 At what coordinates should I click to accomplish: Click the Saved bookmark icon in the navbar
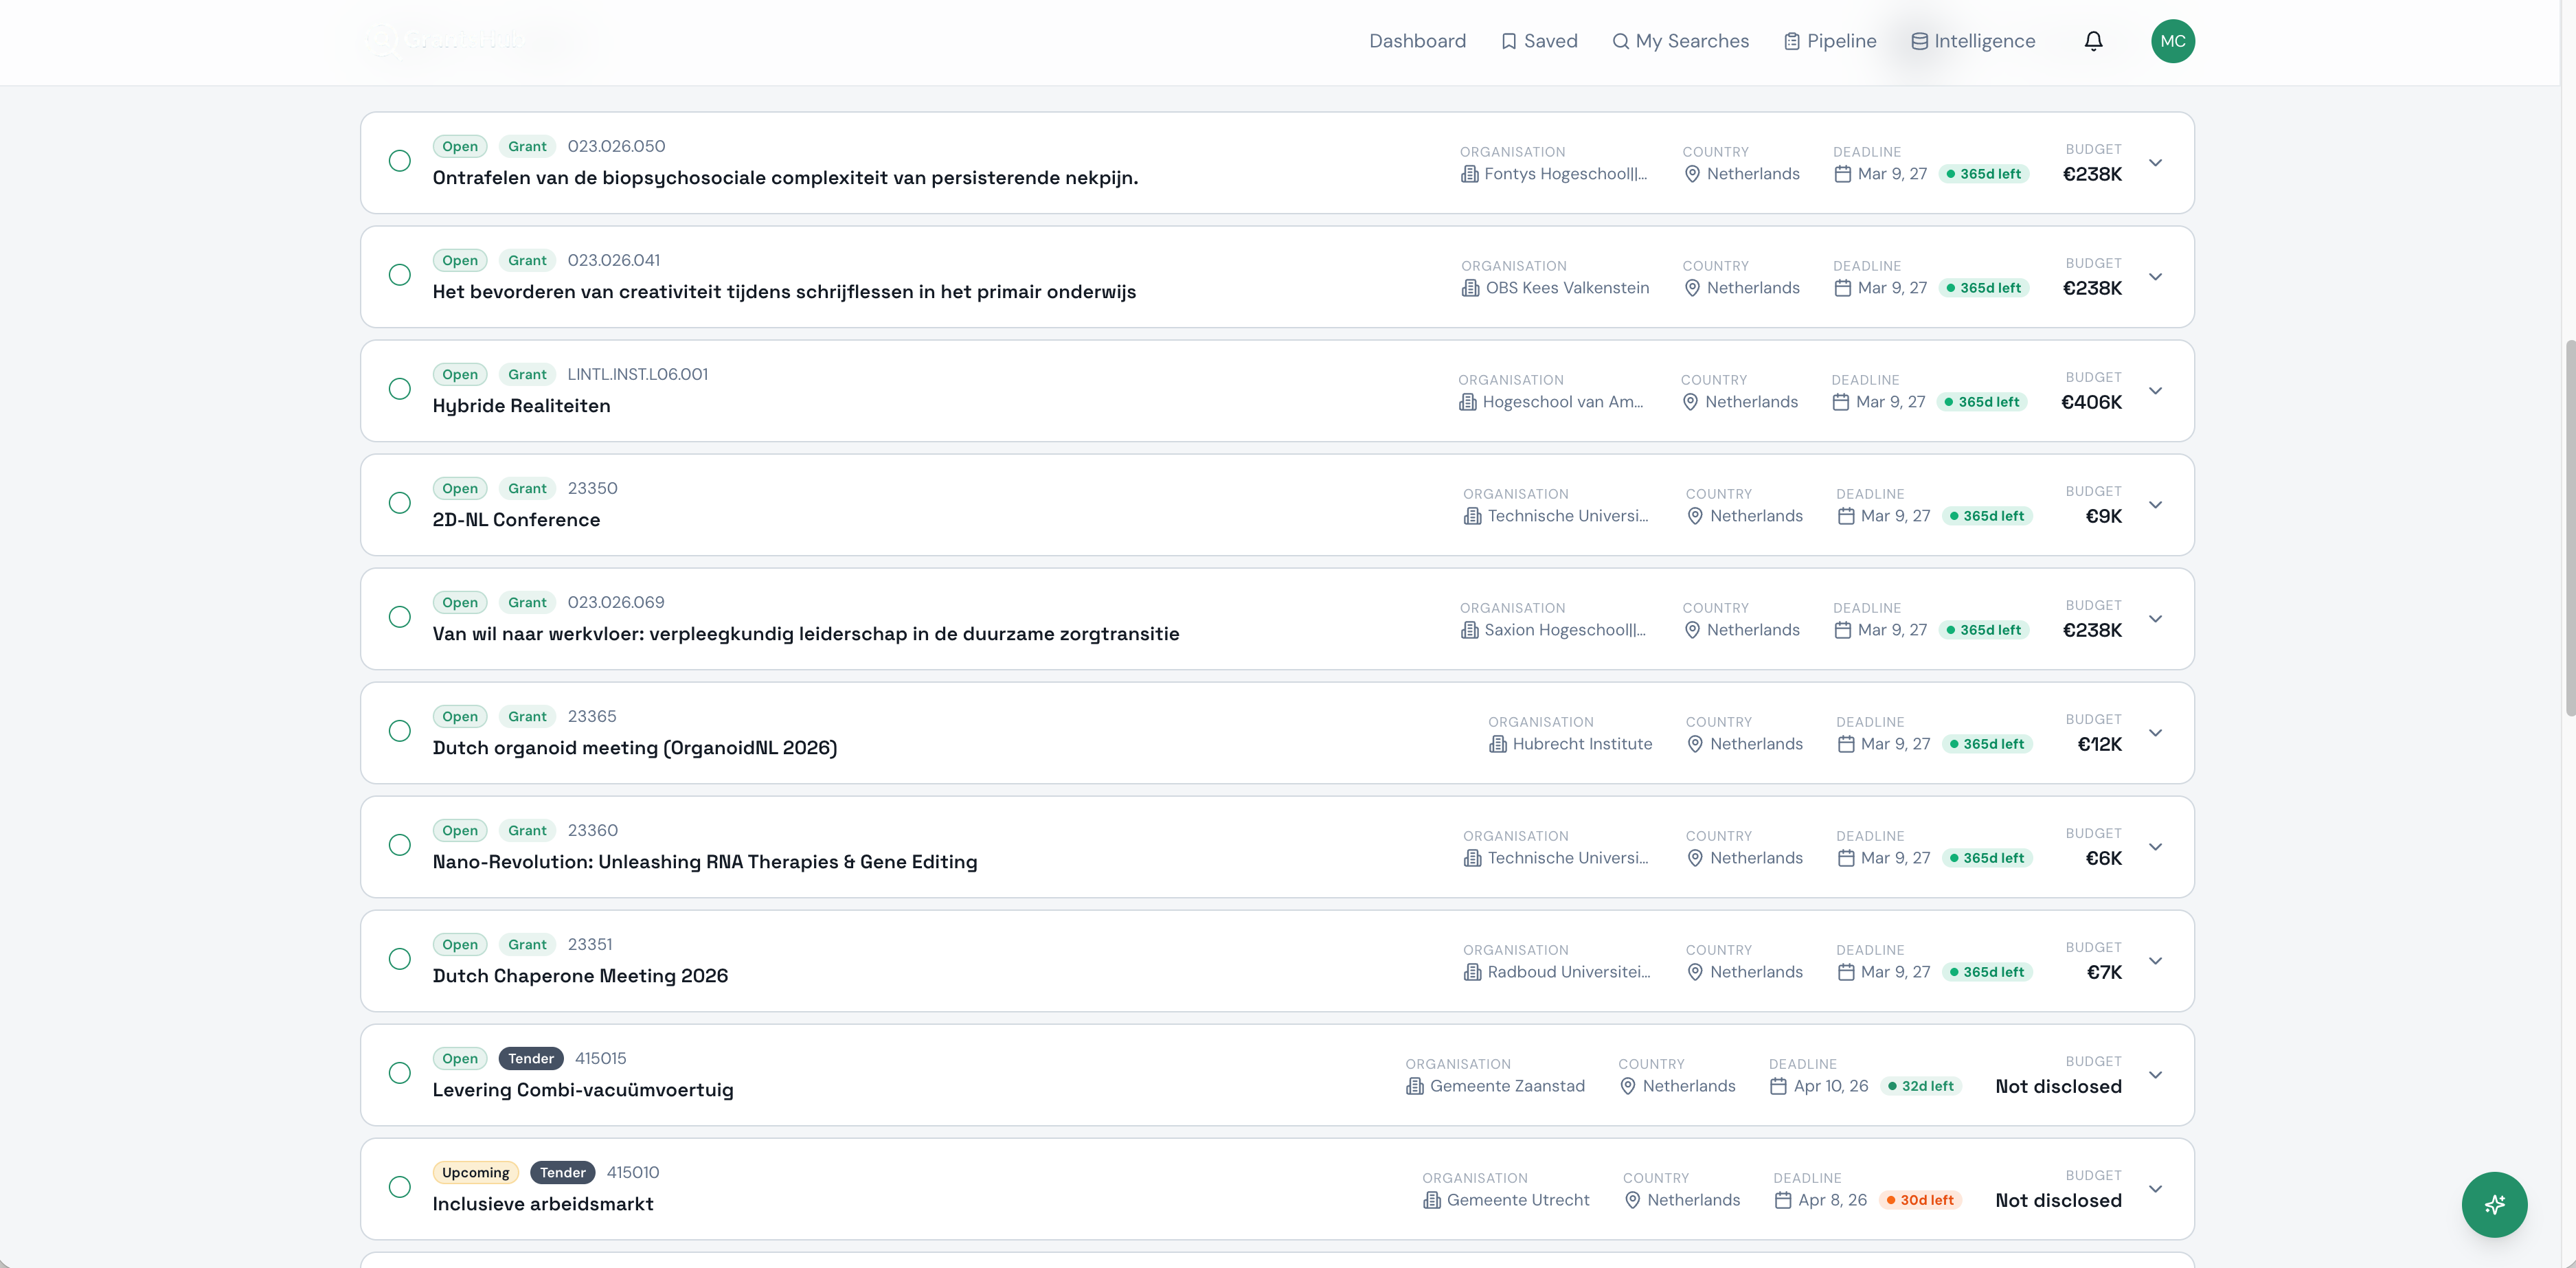coord(1510,41)
